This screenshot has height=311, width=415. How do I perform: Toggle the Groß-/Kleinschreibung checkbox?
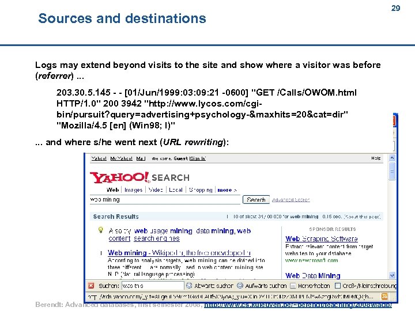pyautogui.click(x=337, y=286)
